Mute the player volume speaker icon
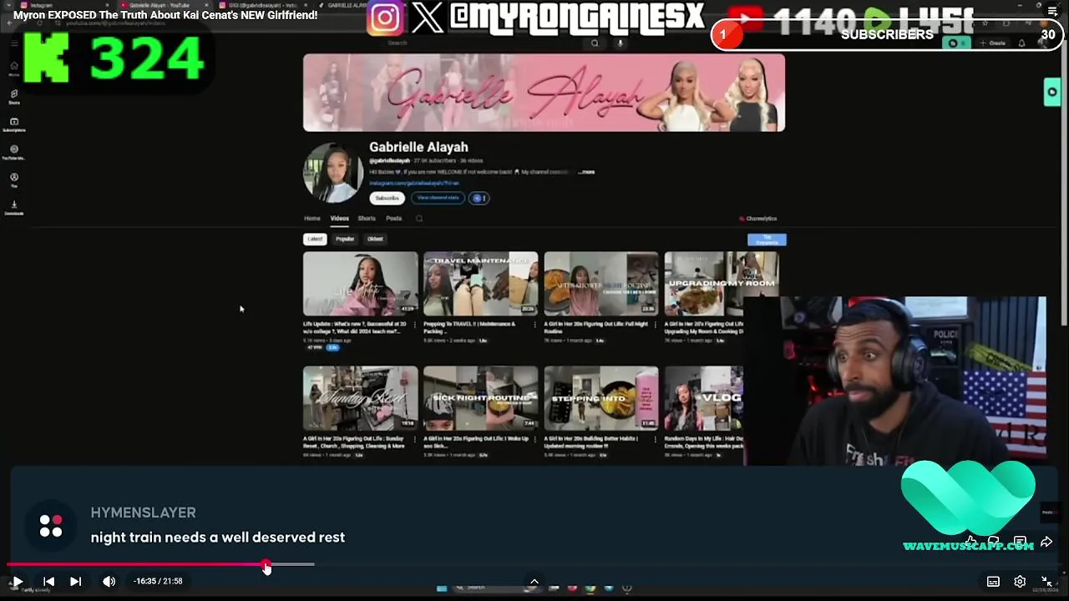The width and height of the screenshot is (1069, 601). click(x=109, y=581)
